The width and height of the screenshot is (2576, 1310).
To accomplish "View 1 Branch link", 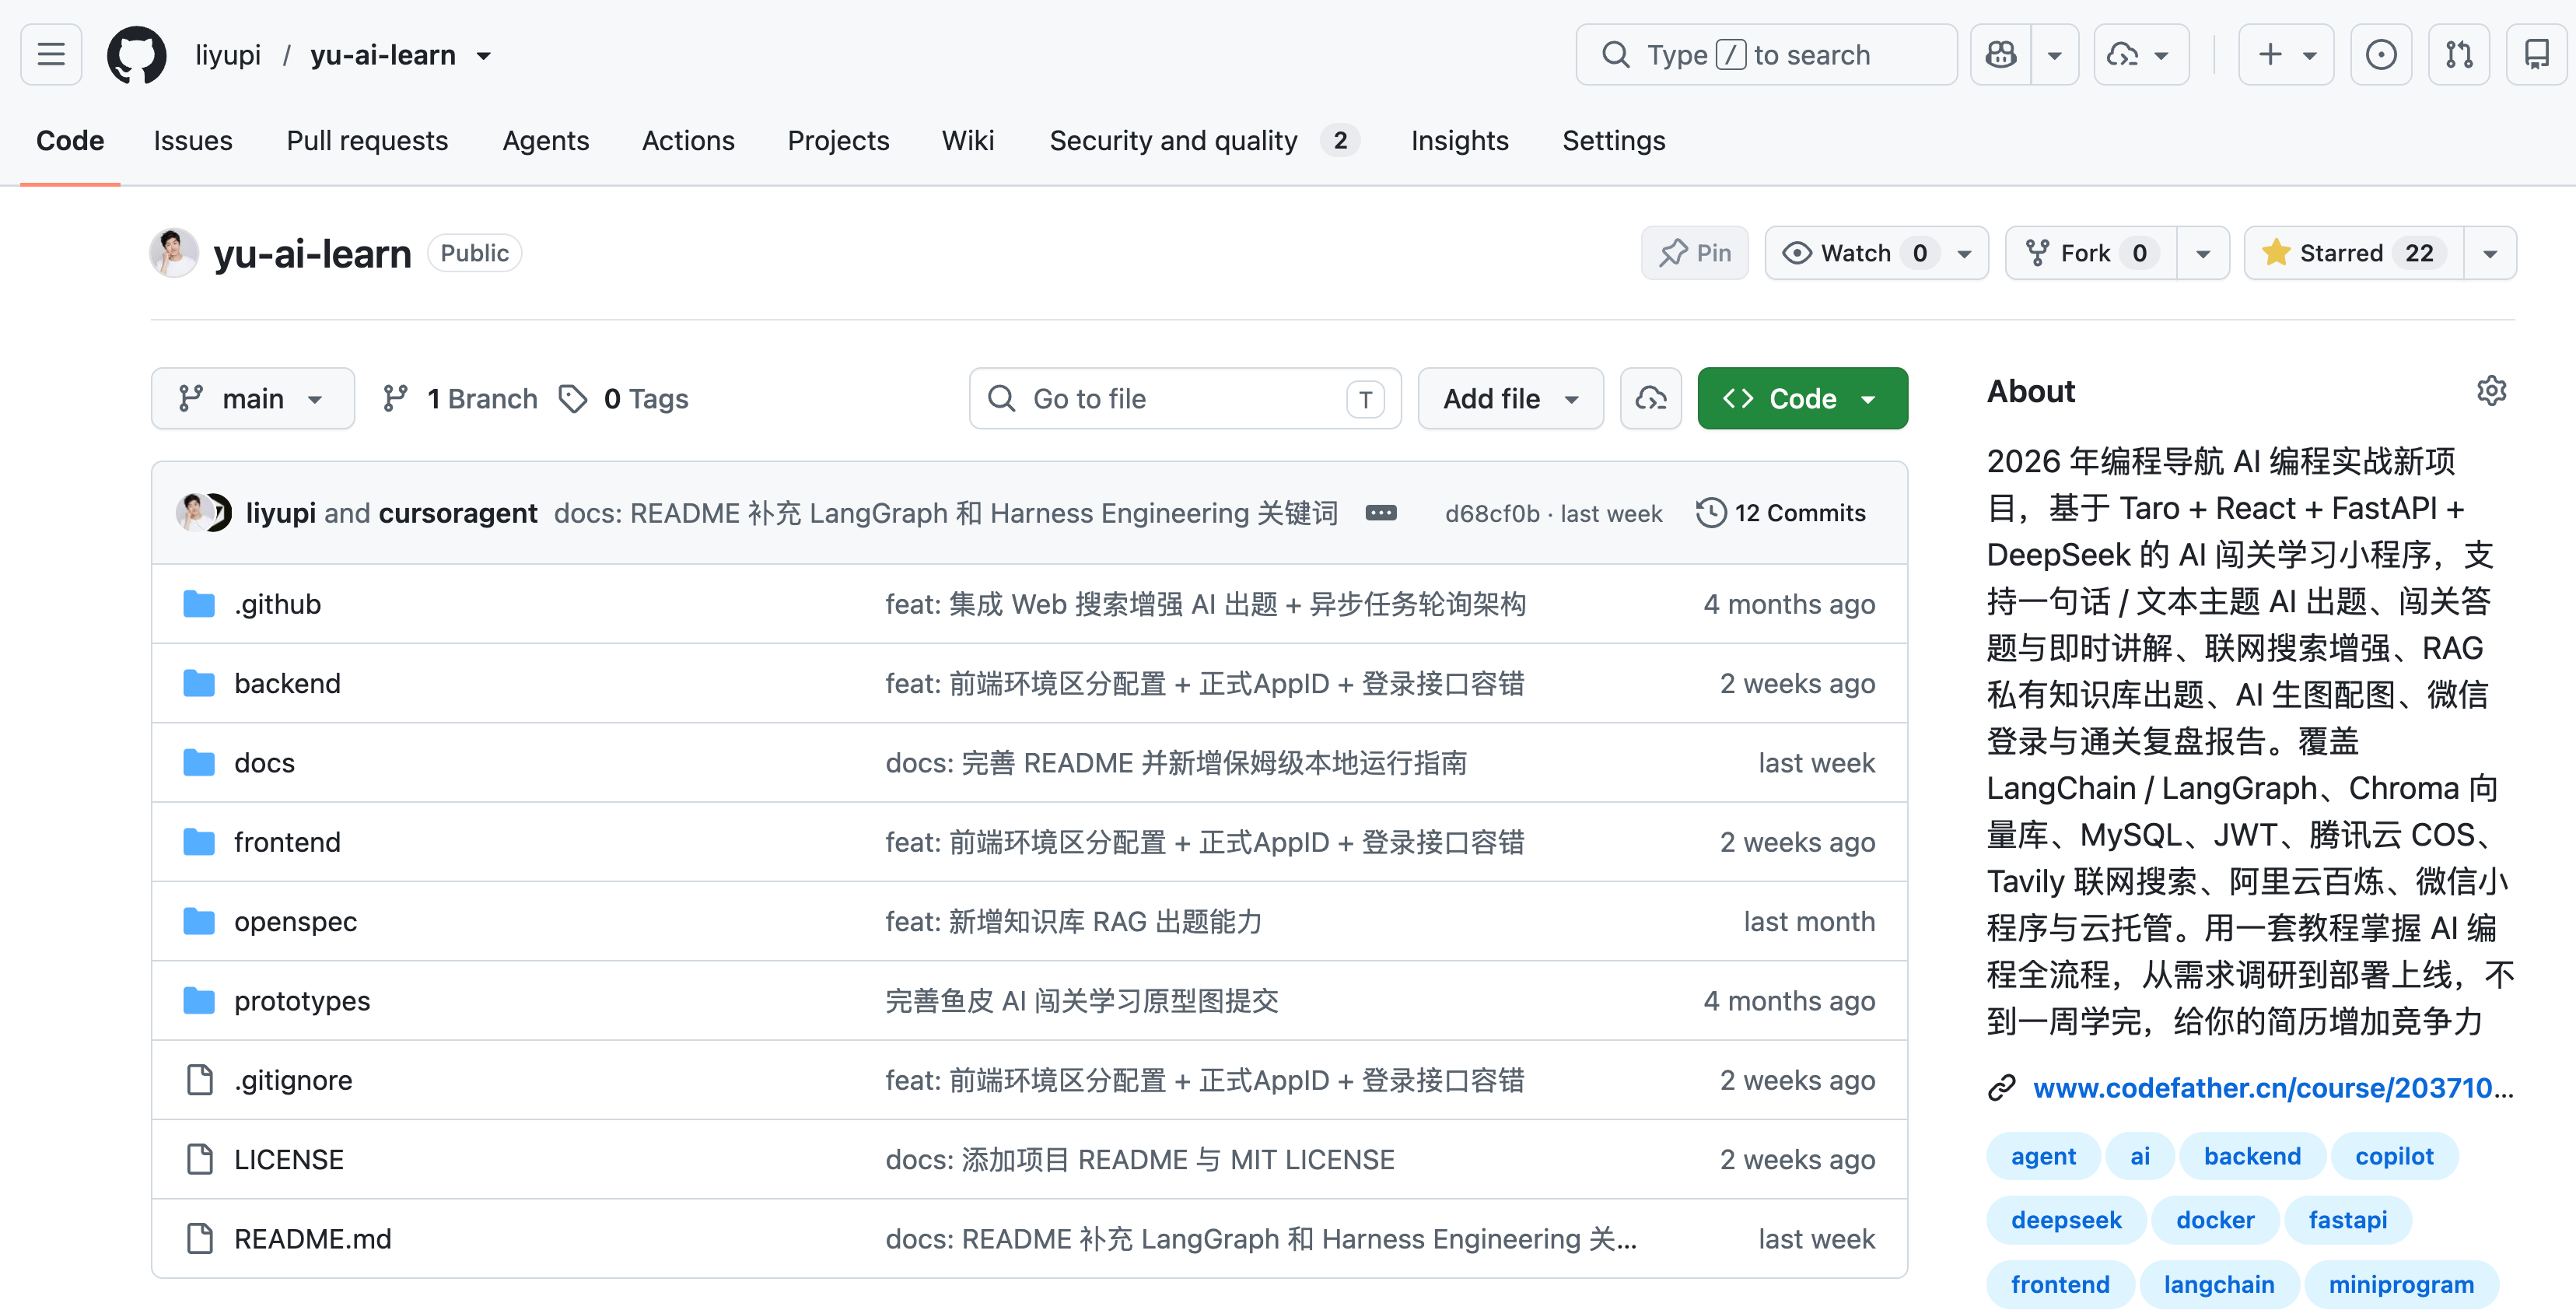I will coord(460,399).
